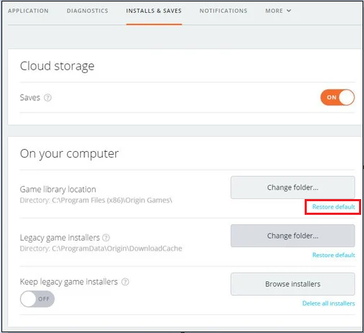Click the Game library directory path text
Screen dimensions: 364x333
pos(96,201)
